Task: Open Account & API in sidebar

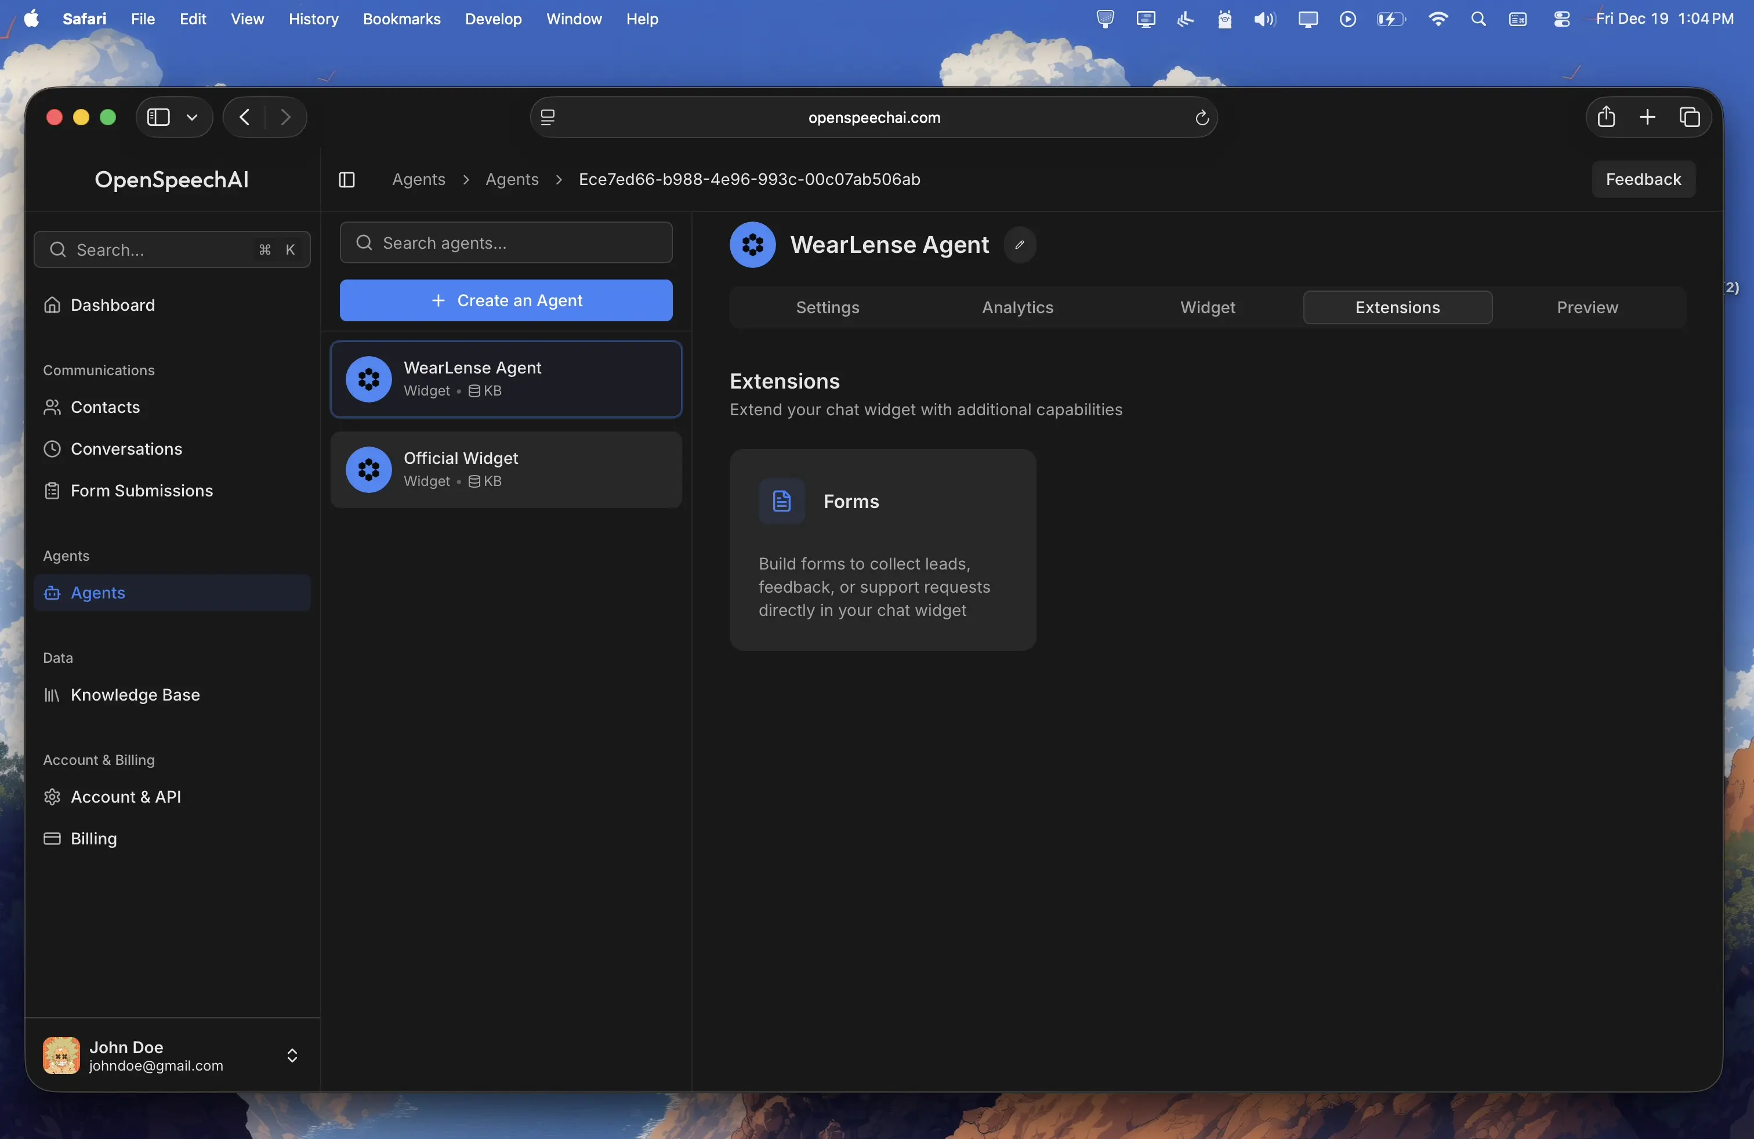Action: point(172,797)
